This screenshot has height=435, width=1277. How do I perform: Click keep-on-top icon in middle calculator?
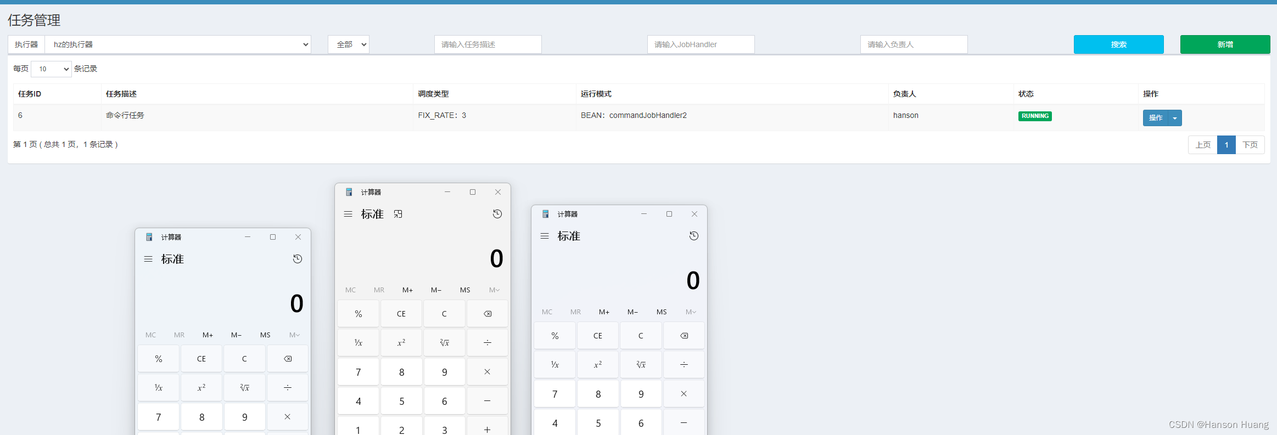(398, 214)
